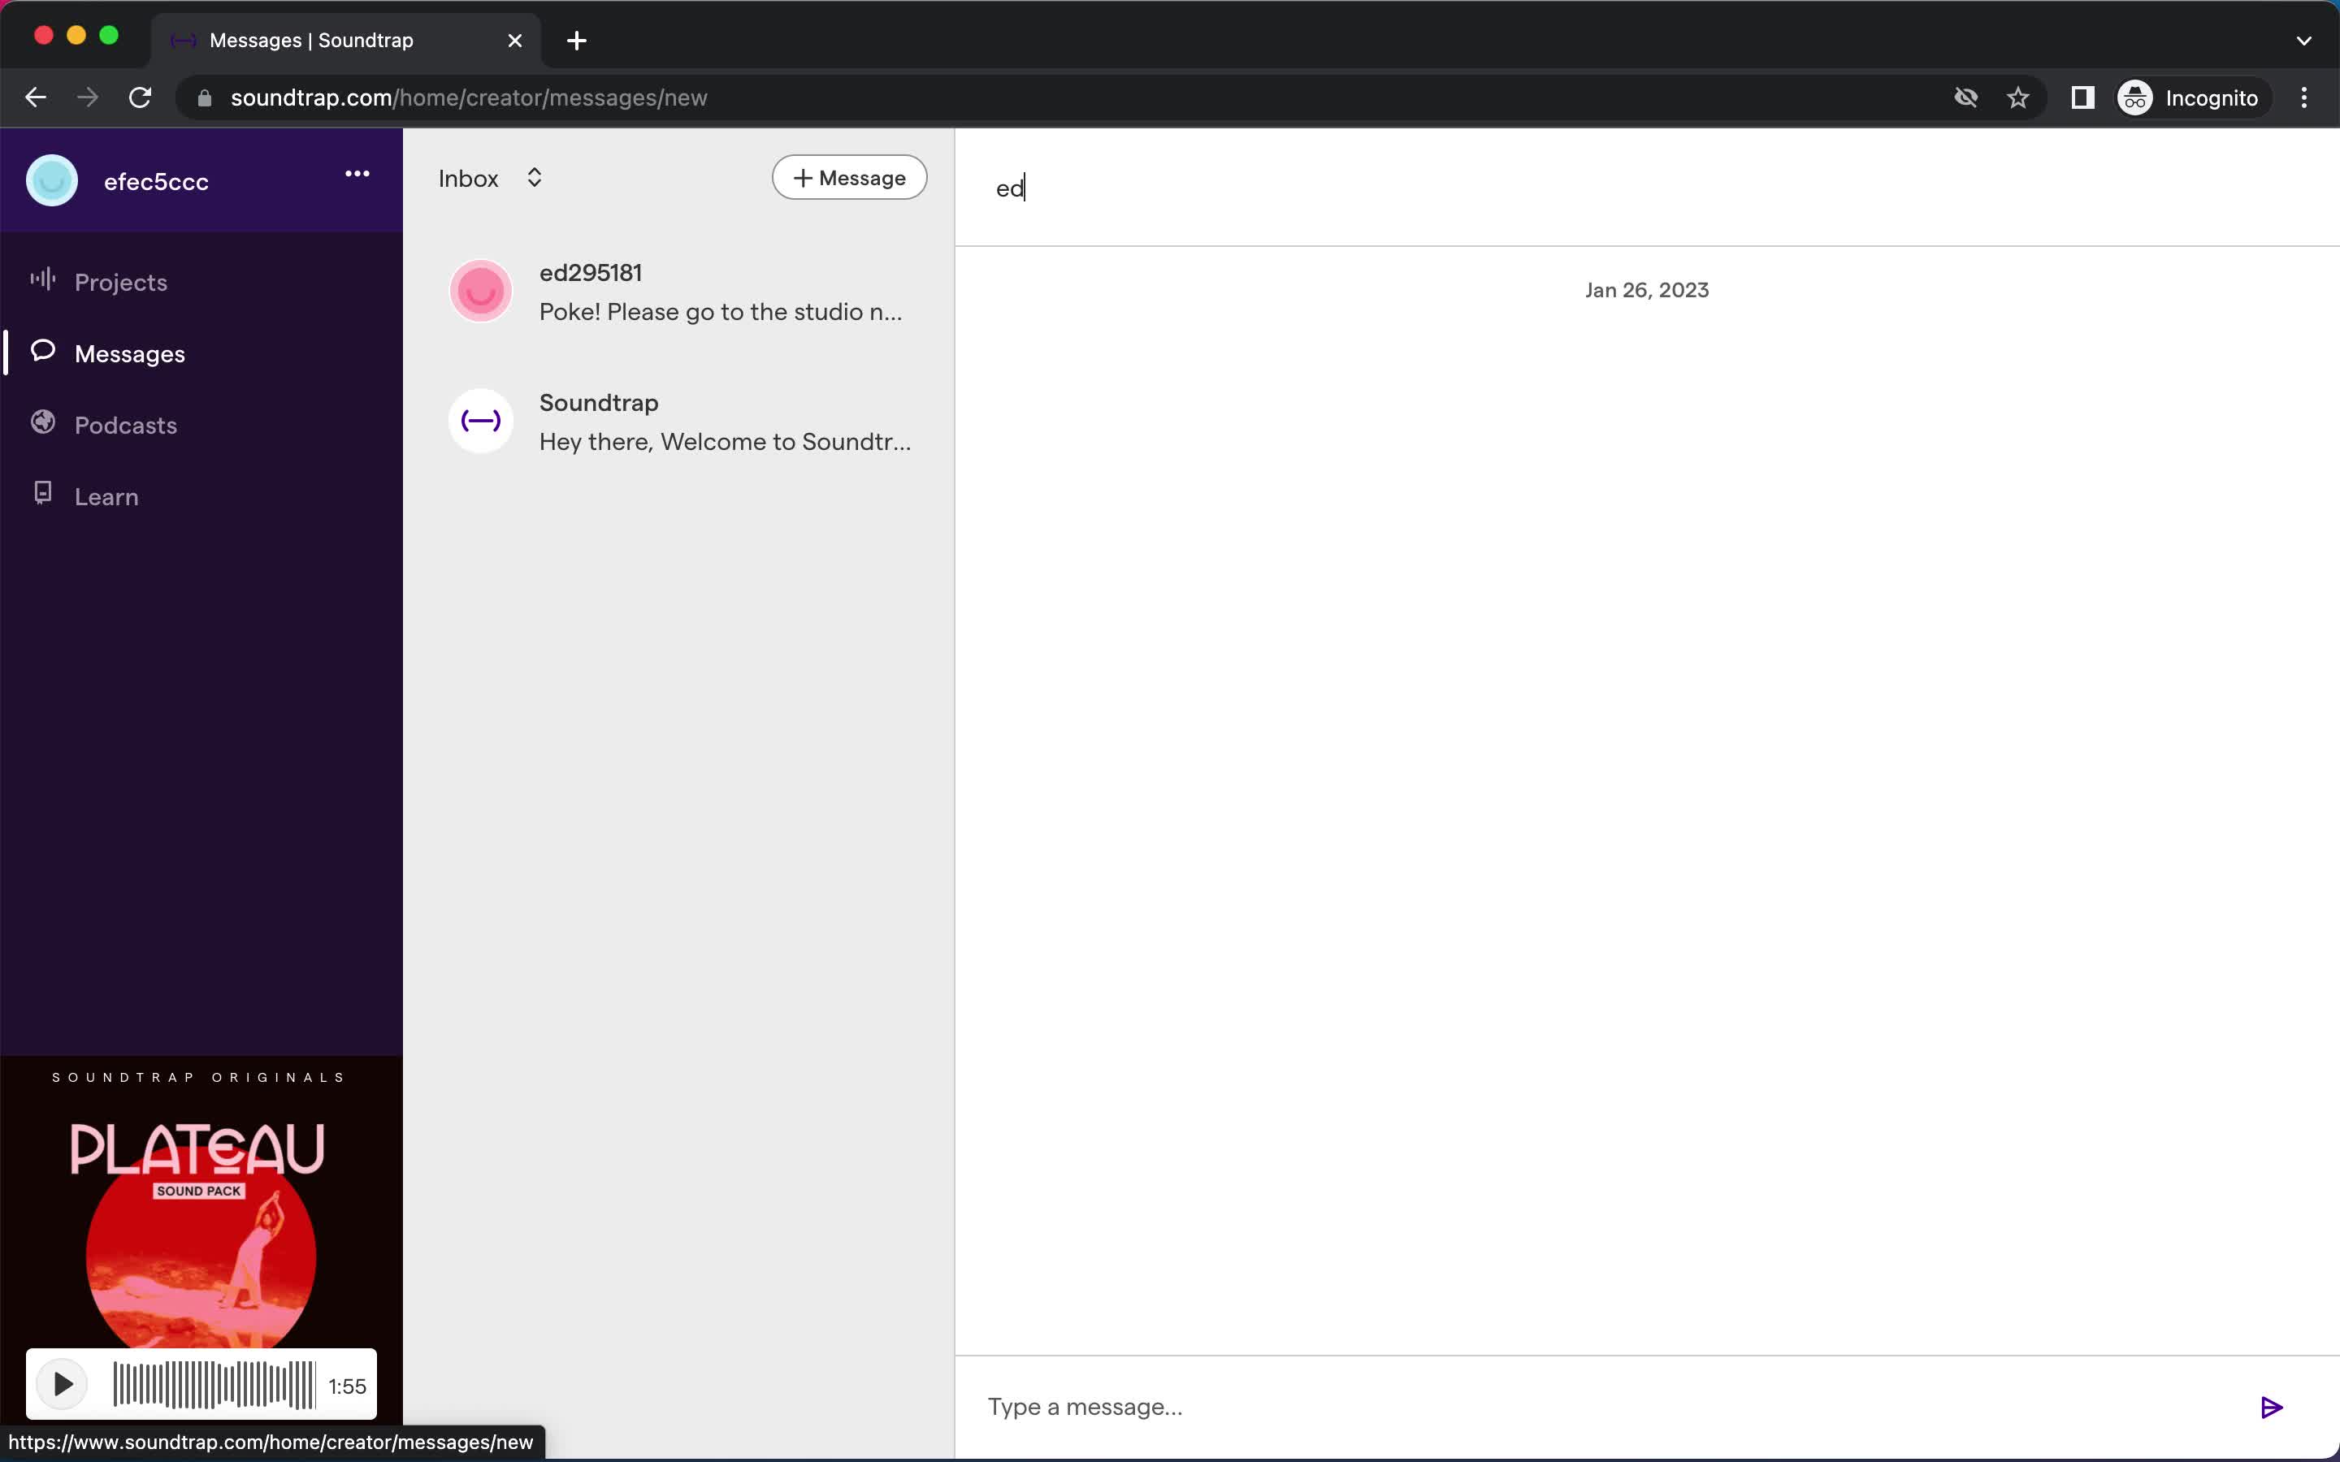The image size is (2340, 1462).
Task: Toggle camera/mic permissions icon
Action: click(x=1966, y=96)
